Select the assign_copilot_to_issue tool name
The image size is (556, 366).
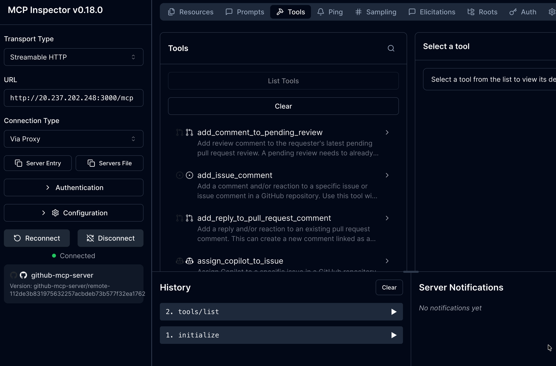pyautogui.click(x=240, y=261)
